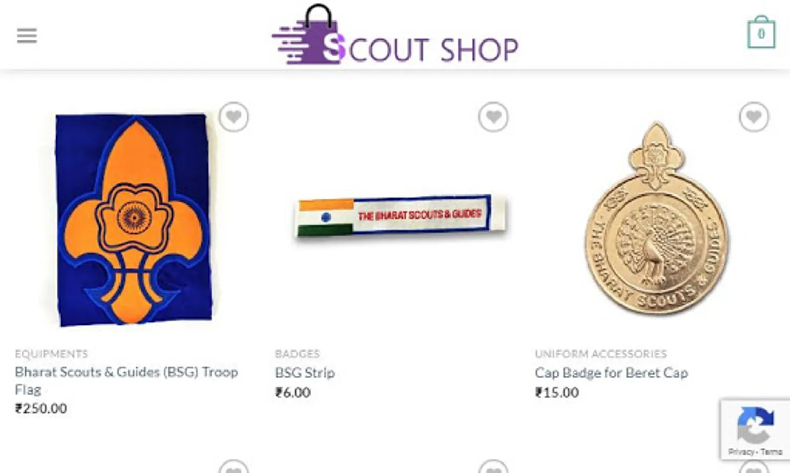790x473 pixels.
Task: Open the BSG Strip product link
Action: 305,373
